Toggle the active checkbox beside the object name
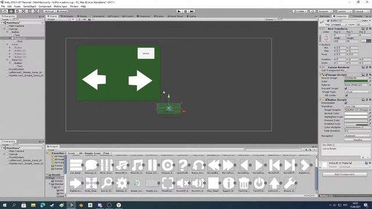Image resolution: width=372 pixels, height=209 pixels. pyautogui.click(x=328, y=21)
